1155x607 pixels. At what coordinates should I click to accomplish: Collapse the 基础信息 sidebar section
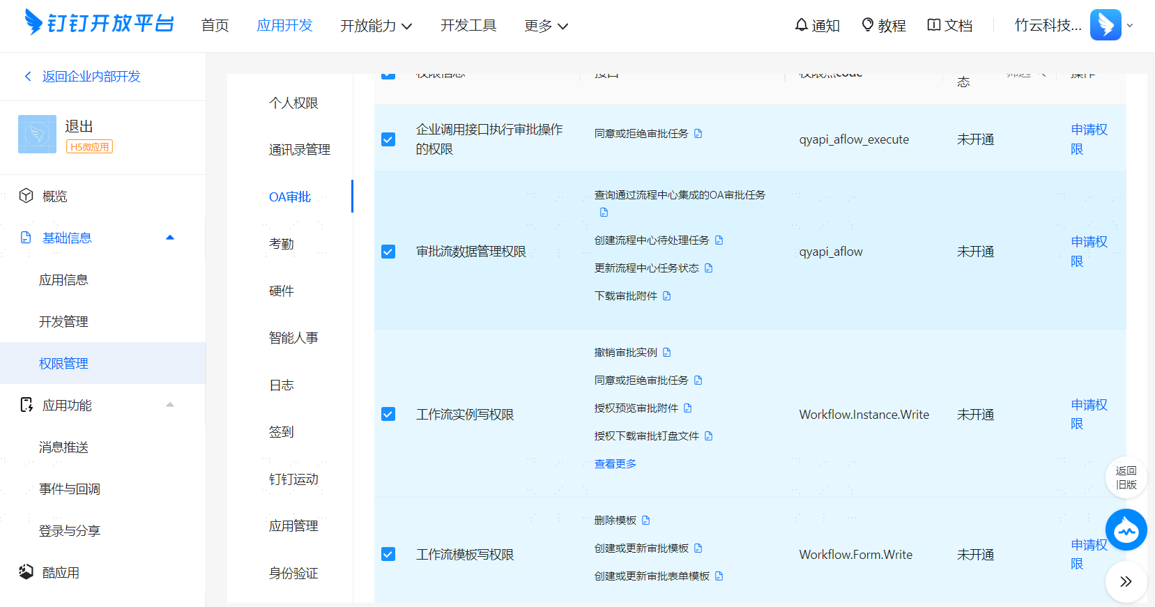[x=169, y=238]
